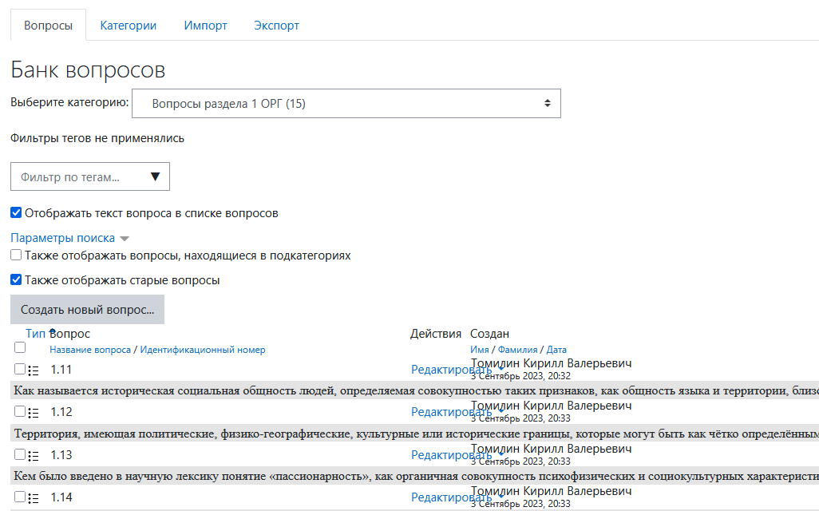The width and height of the screenshot is (819, 511).
Task: Uncheck 'Также отображать старые вопросы' checkbox
Action: click(x=16, y=279)
